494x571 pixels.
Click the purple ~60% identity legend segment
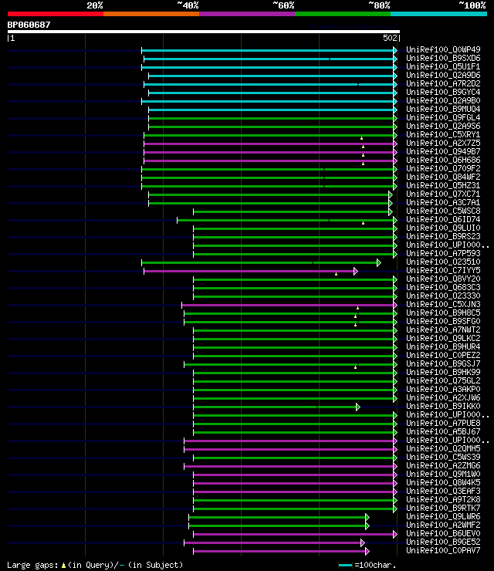(x=247, y=14)
